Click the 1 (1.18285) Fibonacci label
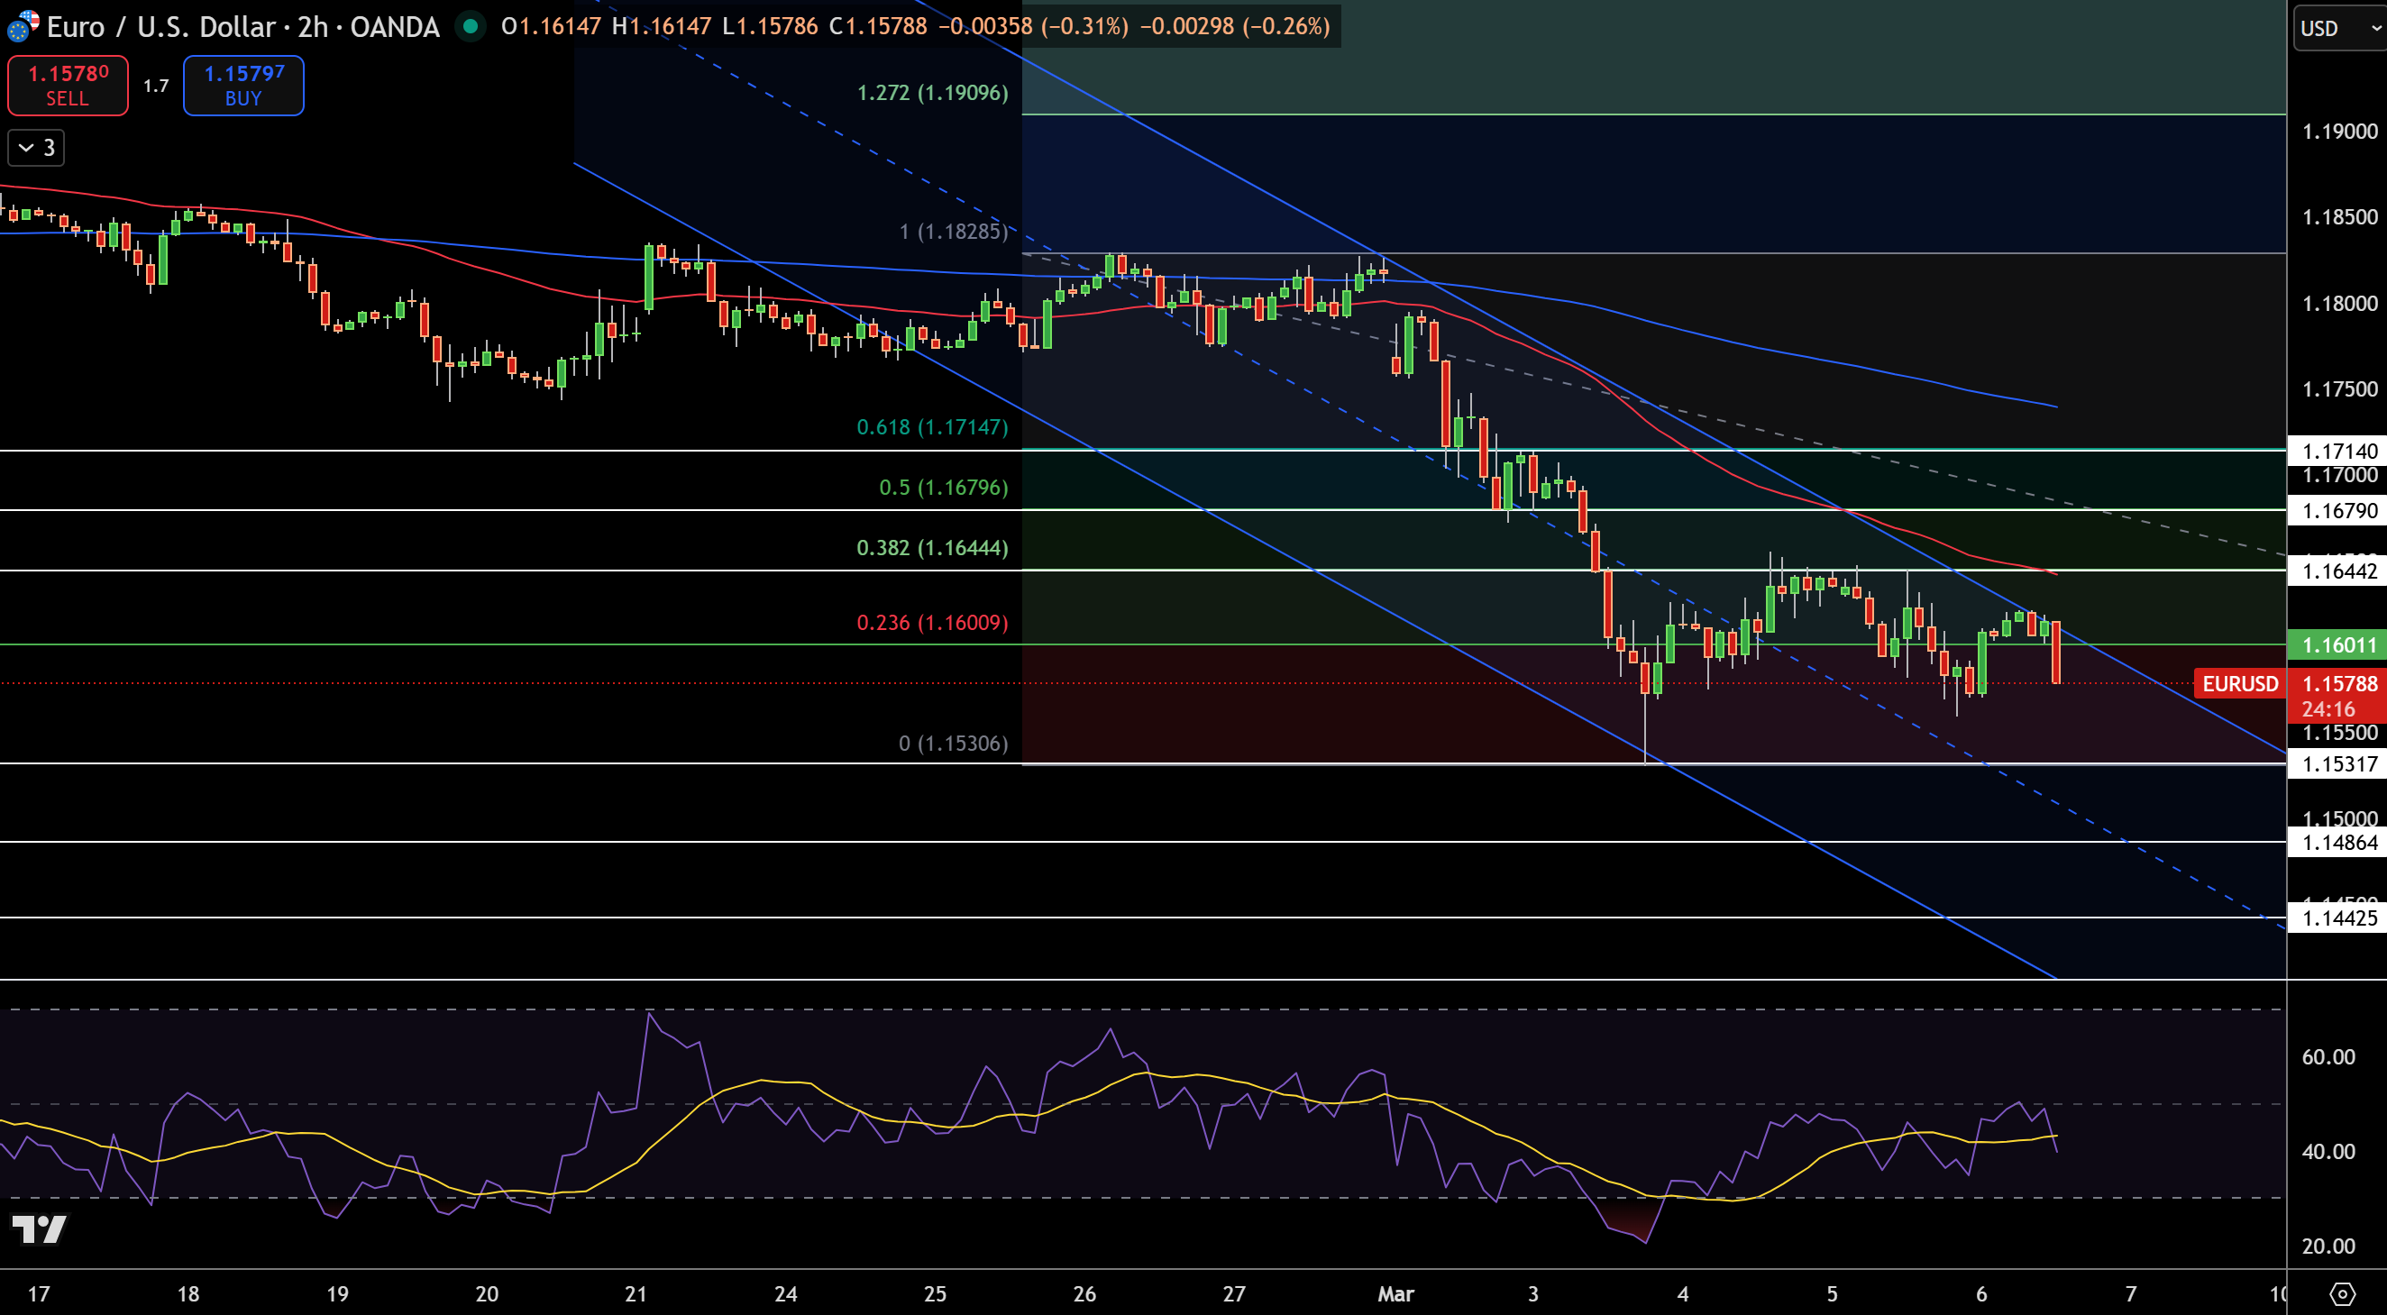This screenshot has width=2387, height=1315. [954, 231]
